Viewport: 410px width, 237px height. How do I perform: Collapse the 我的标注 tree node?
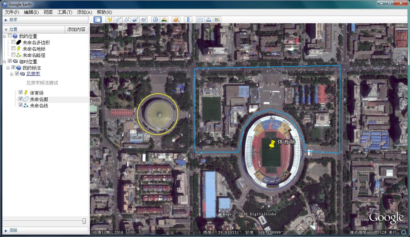point(8,68)
